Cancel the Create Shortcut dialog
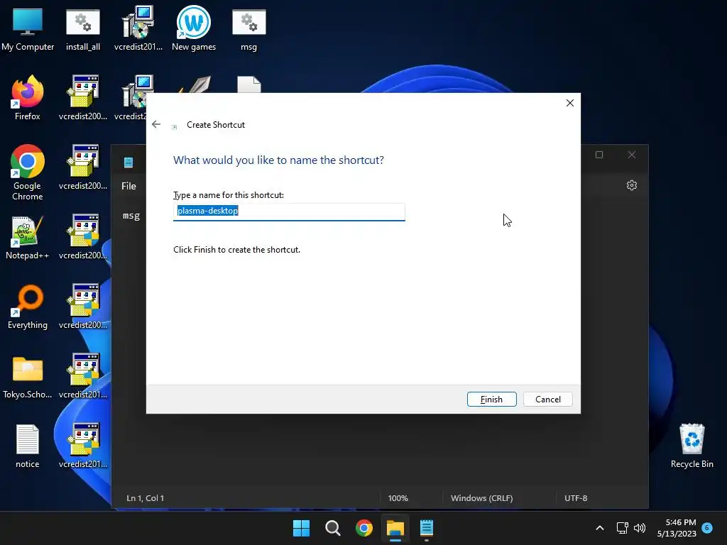 coord(547,399)
